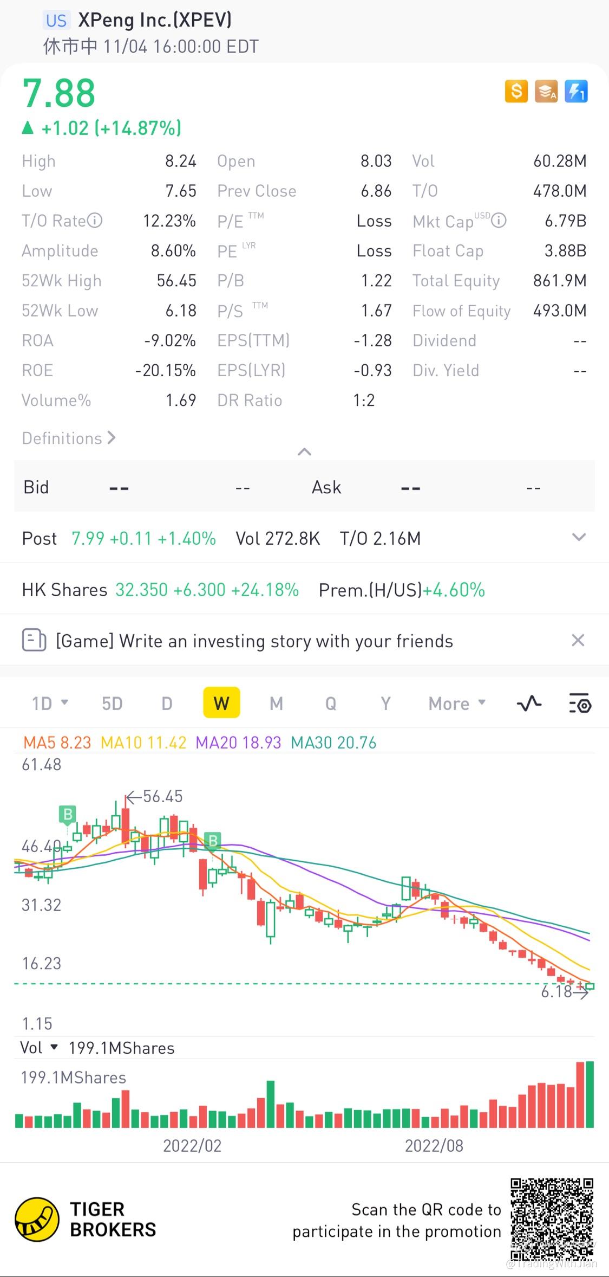Viewport: 609px width, 1277px height.
Task: Open chart display settings icon
Action: coord(580,704)
